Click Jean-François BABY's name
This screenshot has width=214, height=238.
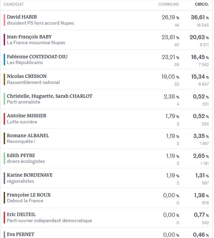coord(29,37)
